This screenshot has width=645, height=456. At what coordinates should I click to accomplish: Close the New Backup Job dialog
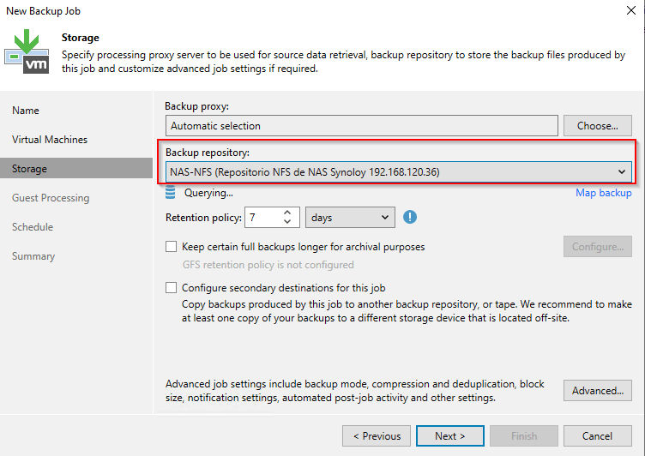click(631, 11)
